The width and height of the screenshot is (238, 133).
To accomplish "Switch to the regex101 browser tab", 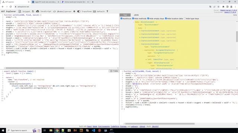I will (x=45, y=2).
